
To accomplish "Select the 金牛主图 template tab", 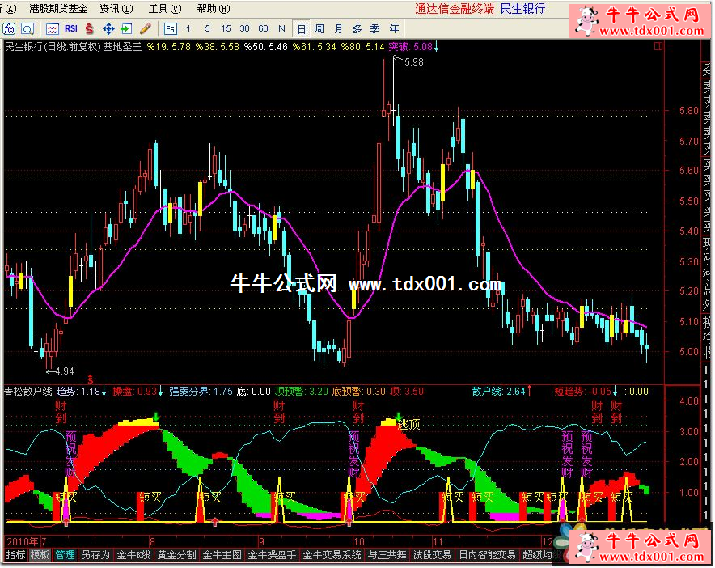I will coord(222,555).
